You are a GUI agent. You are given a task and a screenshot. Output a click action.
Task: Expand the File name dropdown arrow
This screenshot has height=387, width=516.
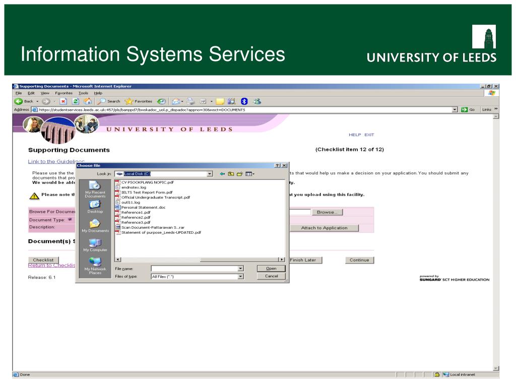(x=240, y=269)
